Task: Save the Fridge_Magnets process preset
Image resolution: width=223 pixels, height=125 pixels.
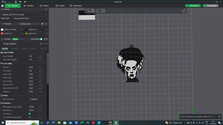Action: tap(41, 44)
